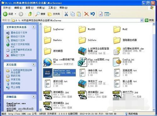Click the blue Undo arrow icon

[x=93, y=14]
